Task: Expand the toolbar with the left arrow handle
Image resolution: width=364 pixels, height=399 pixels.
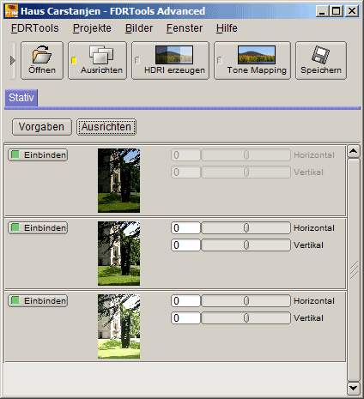Action: [x=12, y=60]
